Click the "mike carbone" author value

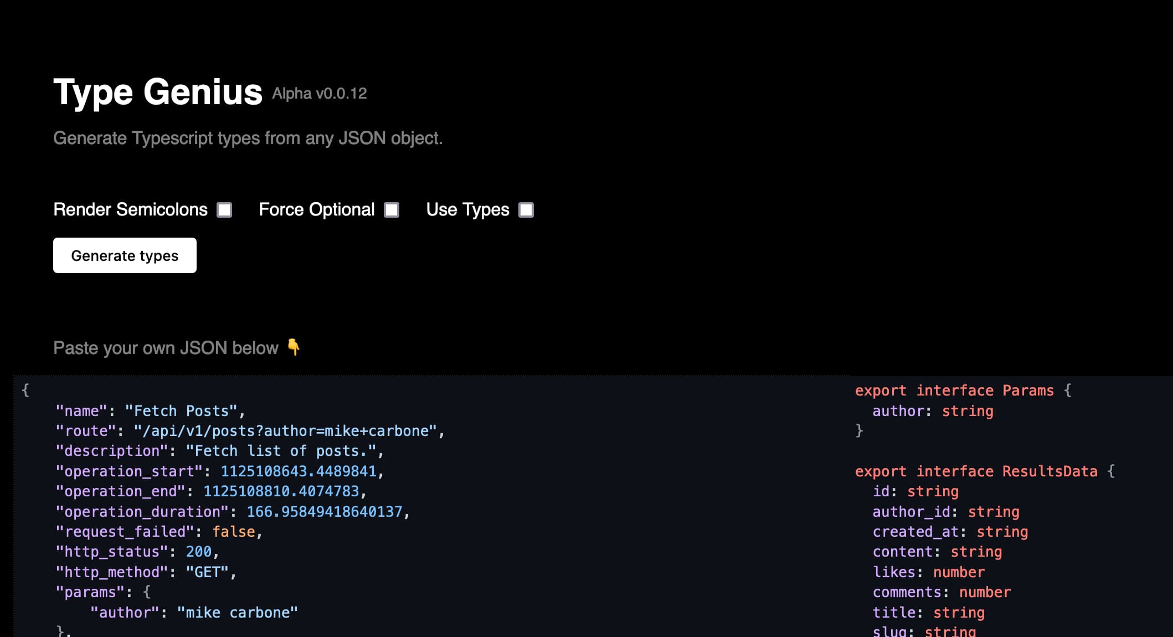[x=237, y=613]
